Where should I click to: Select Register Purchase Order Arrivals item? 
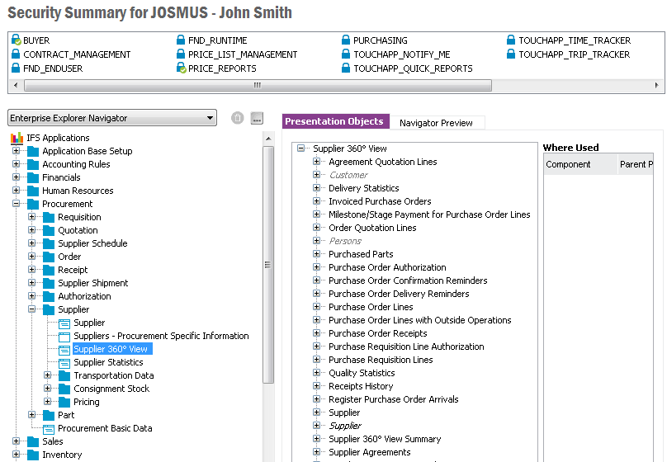tap(394, 399)
